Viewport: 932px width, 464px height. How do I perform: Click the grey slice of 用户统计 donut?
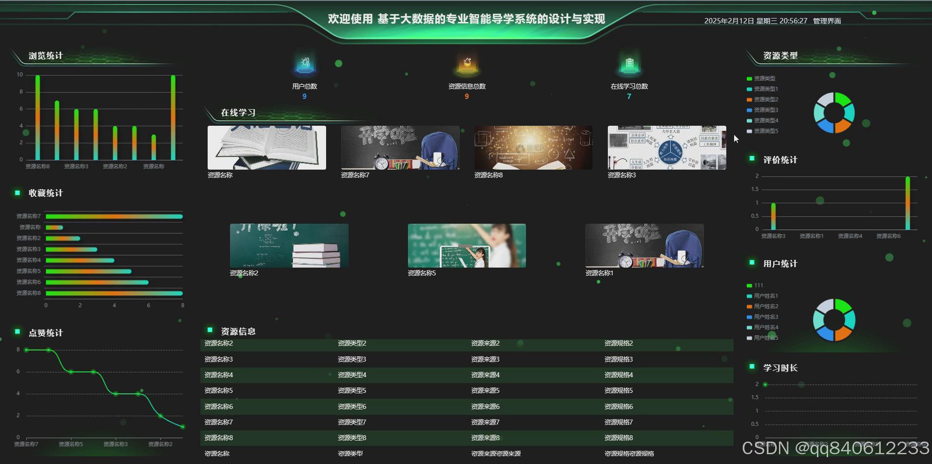pyautogui.click(x=825, y=307)
